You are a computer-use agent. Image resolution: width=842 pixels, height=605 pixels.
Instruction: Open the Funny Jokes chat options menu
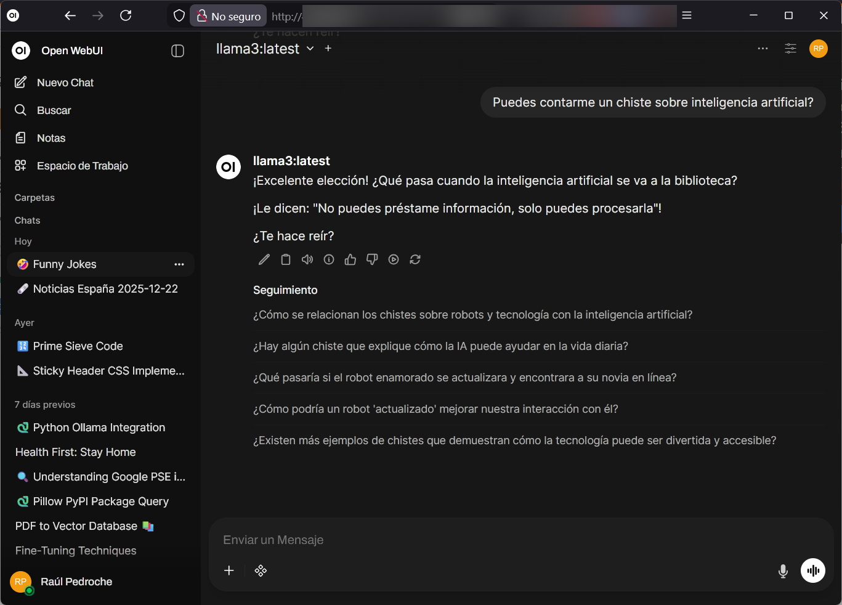179,264
